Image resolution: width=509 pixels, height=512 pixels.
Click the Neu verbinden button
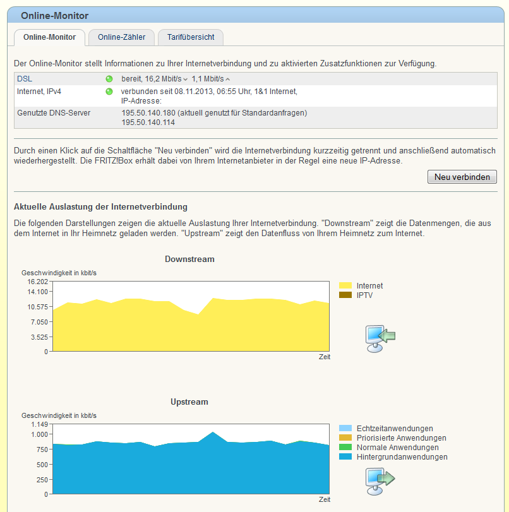click(462, 177)
